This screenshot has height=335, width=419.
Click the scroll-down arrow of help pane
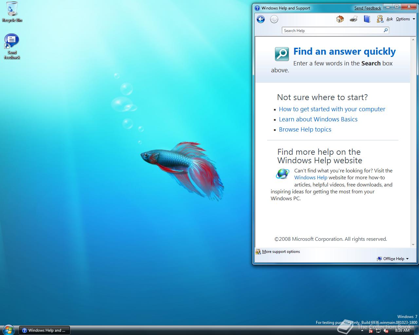[x=413, y=244]
